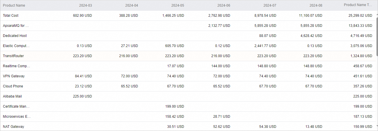Select the 2024-05 column header
Screen dimensions: 378x131
tap(177, 5)
